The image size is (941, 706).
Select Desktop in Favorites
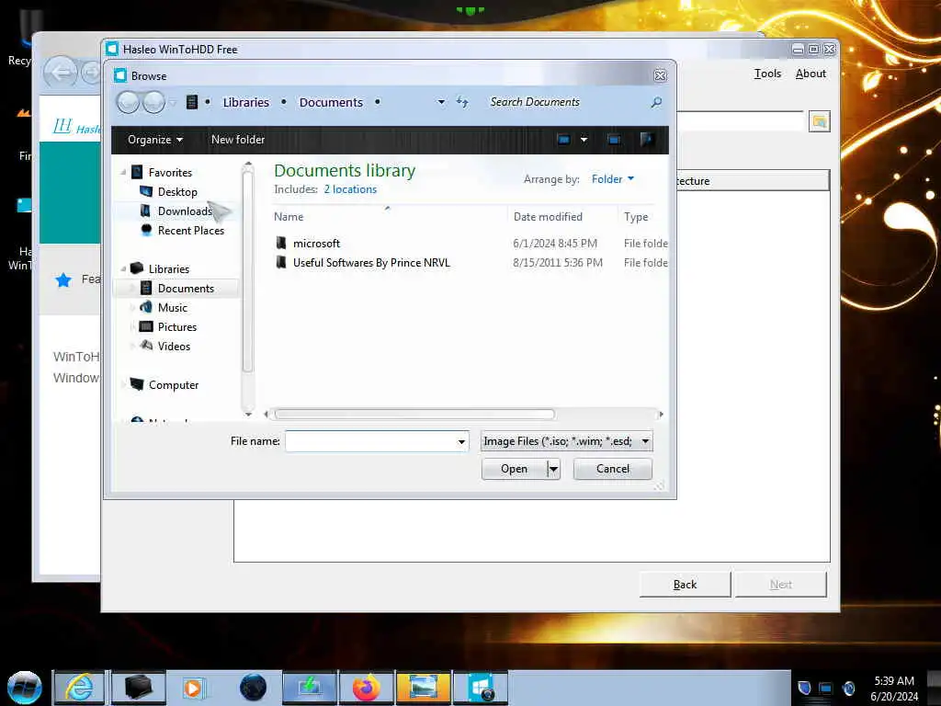(x=177, y=192)
